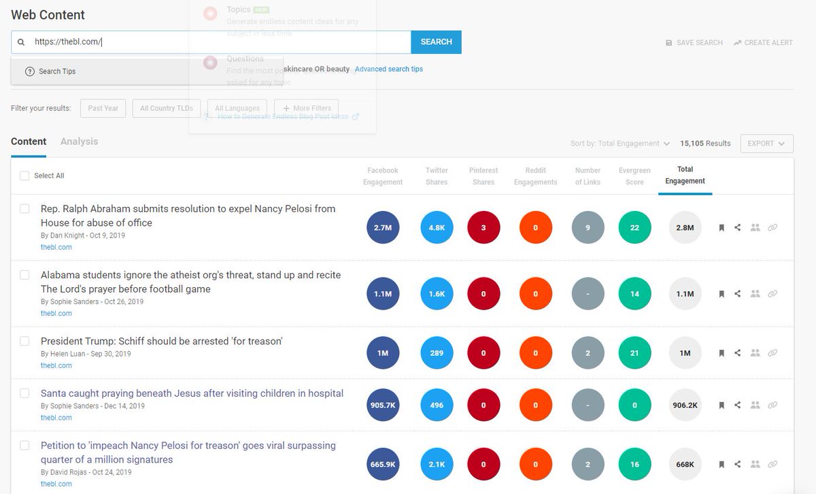
Task: Share the Alabama students article
Action: pyautogui.click(x=738, y=294)
